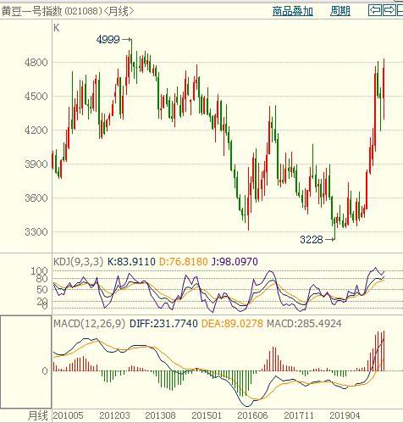Viewport: 403px width, 423px height.
Task: Click the 3300 price axis label
Action: (36, 232)
